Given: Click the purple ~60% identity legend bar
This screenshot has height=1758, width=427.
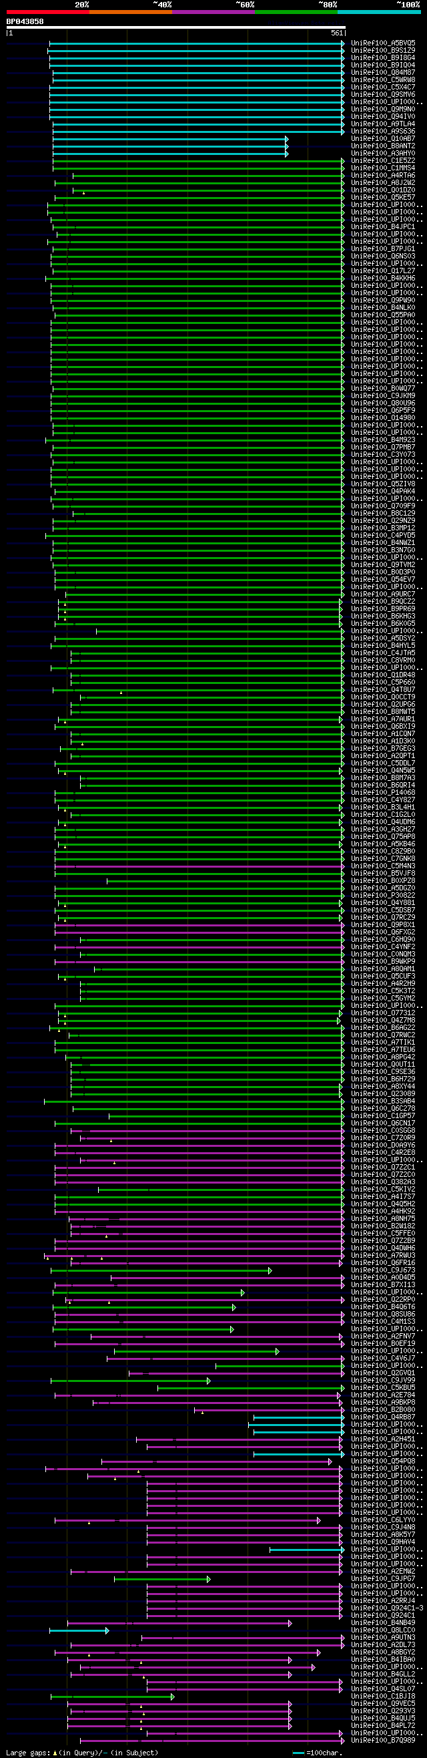Looking at the screenshot, I should [213, 11].
